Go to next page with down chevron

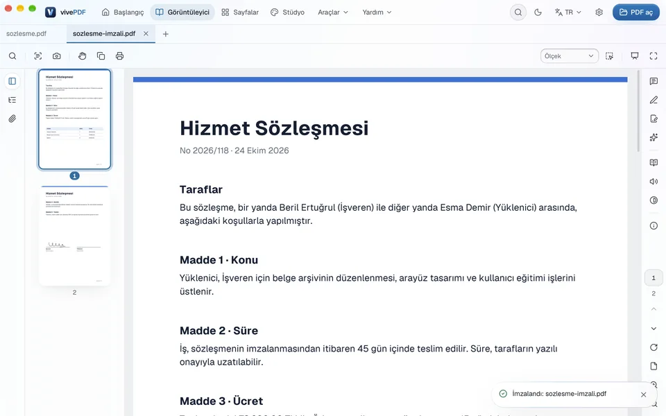point(654,328)
